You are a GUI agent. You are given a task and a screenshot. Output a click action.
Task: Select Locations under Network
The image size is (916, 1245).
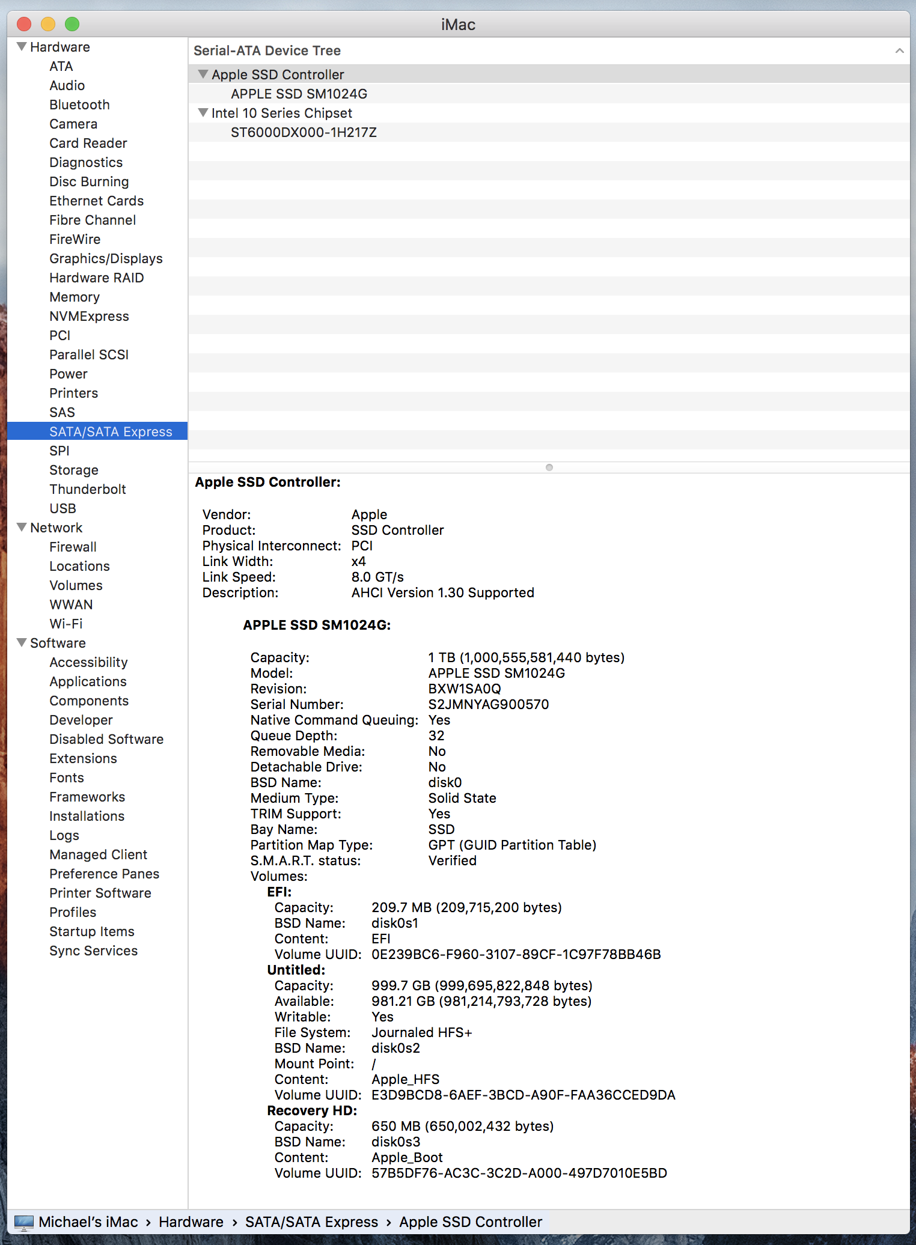click(x=80, y=566)
